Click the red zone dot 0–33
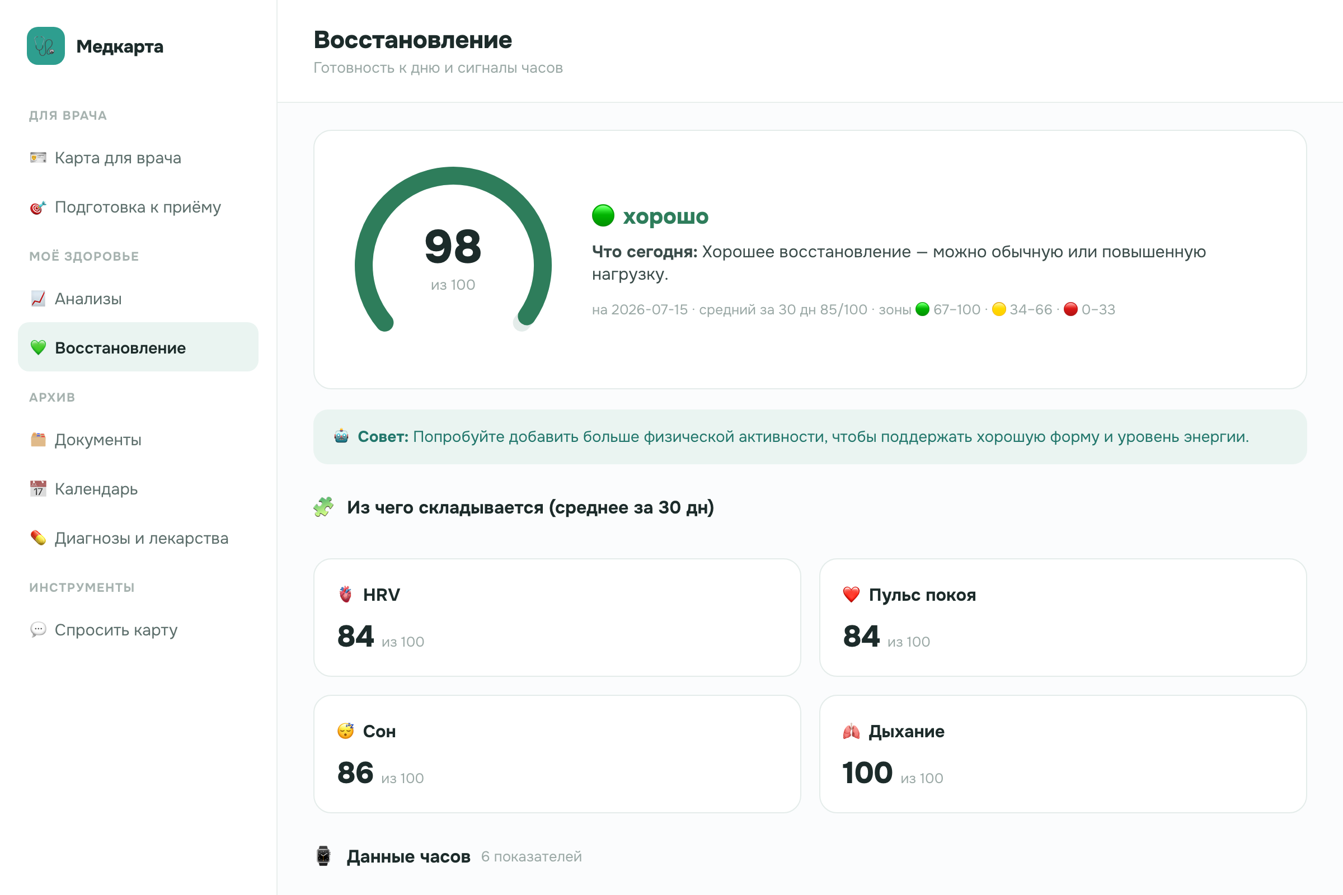The width and height of the screenshot is (1343, 895). [x=1071, y=309]
